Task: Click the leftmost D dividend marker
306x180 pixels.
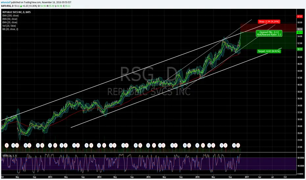Action: coord(13,145)
